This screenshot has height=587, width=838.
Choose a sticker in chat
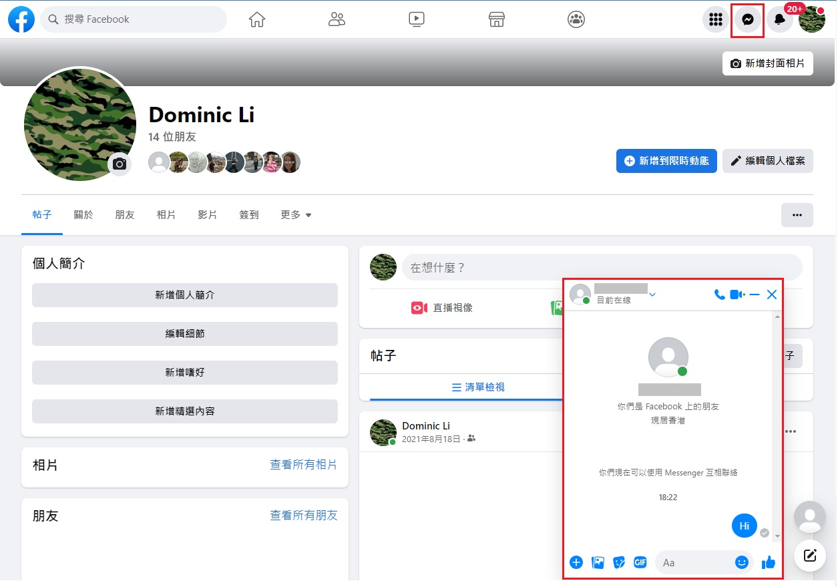[619, 562]
